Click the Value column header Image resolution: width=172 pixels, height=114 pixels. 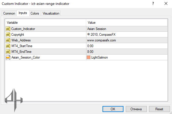click(x=127, y=23)
